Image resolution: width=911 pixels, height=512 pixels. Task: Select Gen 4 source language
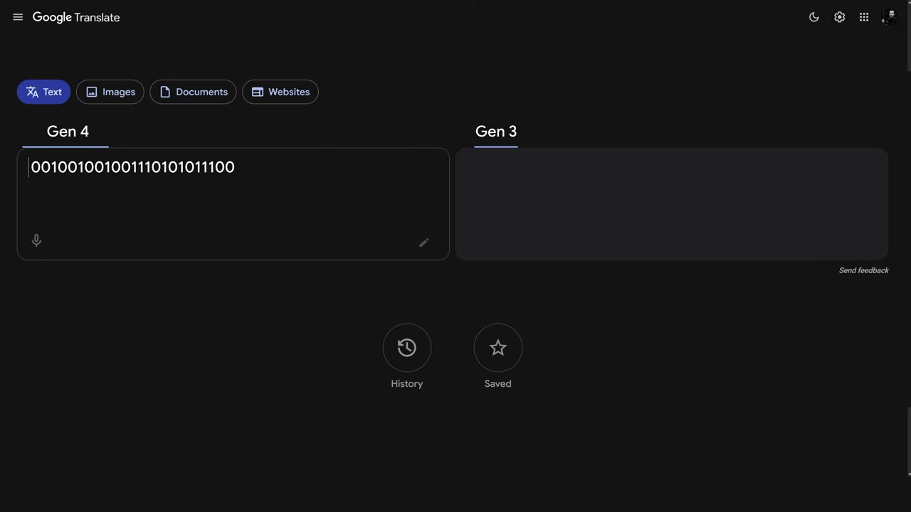click(x=68, y=132)
